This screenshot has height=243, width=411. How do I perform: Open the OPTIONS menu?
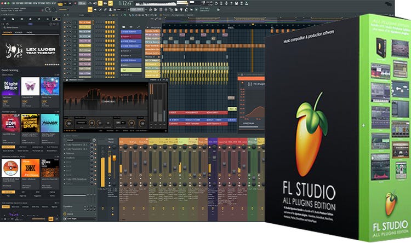pos(42,3)
